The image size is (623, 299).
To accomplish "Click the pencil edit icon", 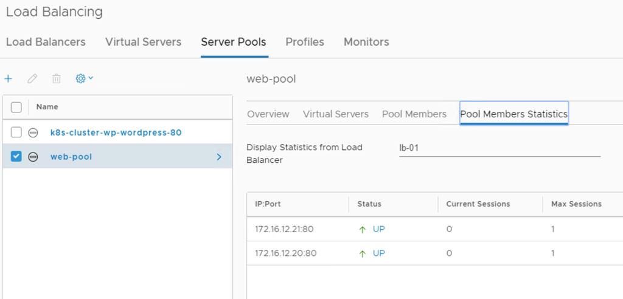I will [x=32, y=78].
